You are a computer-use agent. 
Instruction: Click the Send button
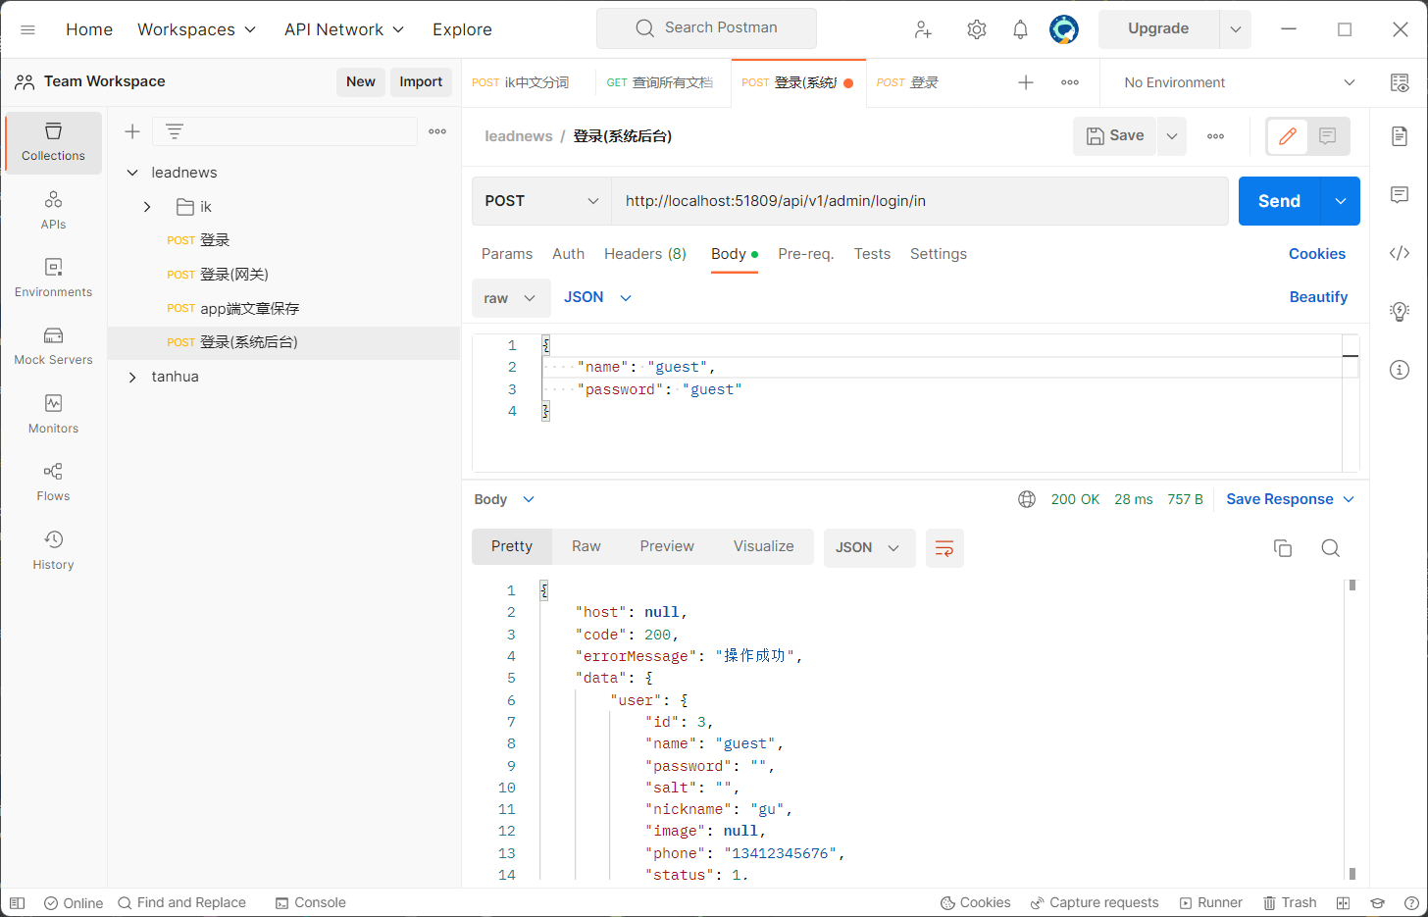1279,201
